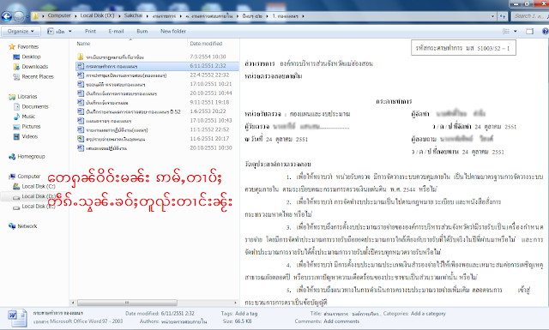The width and height of the screenshot is (549, 330).
Task: Click the Burn toolbar button
Action: [142, 31]
